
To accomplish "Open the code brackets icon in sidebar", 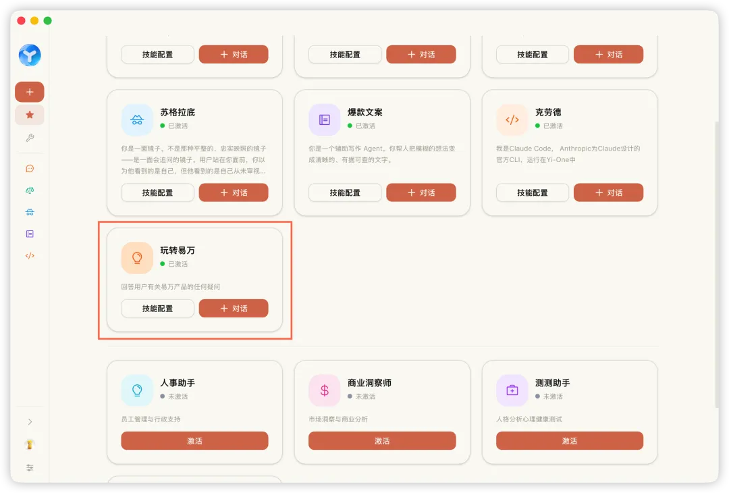I will [x=30, y=256].
